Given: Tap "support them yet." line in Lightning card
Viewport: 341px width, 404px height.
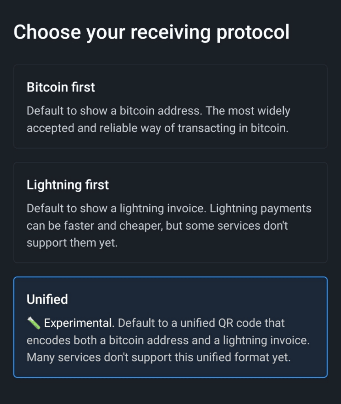Looking at the screenshot, I should coord(72,243).
